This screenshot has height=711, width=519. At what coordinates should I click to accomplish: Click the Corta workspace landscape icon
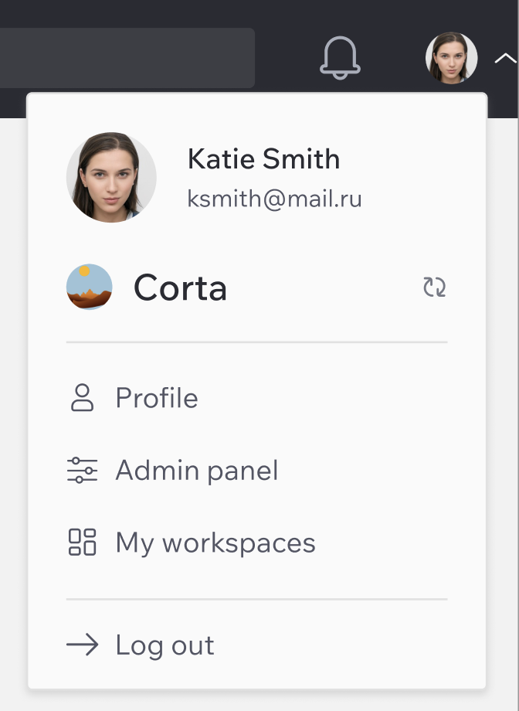coord(90,287)
